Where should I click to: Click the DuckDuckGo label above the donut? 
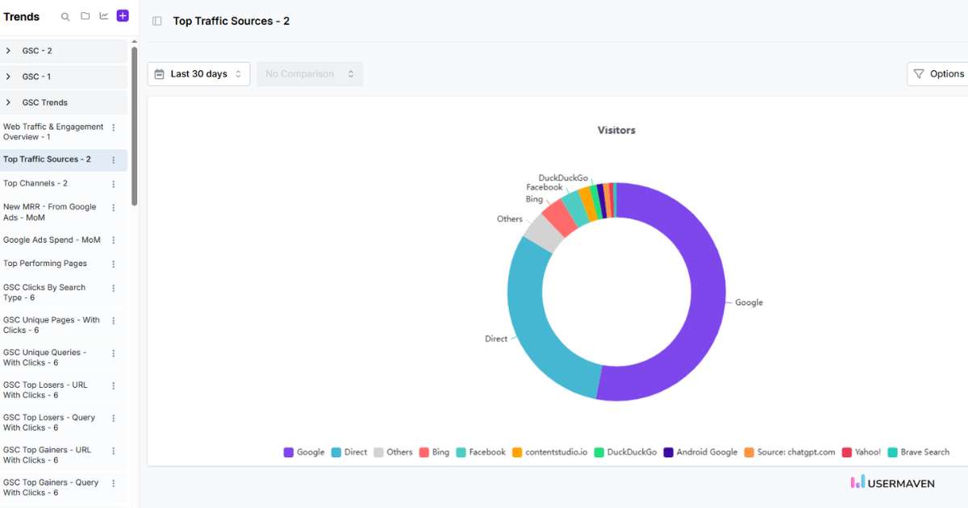click(x=563, y=178)
